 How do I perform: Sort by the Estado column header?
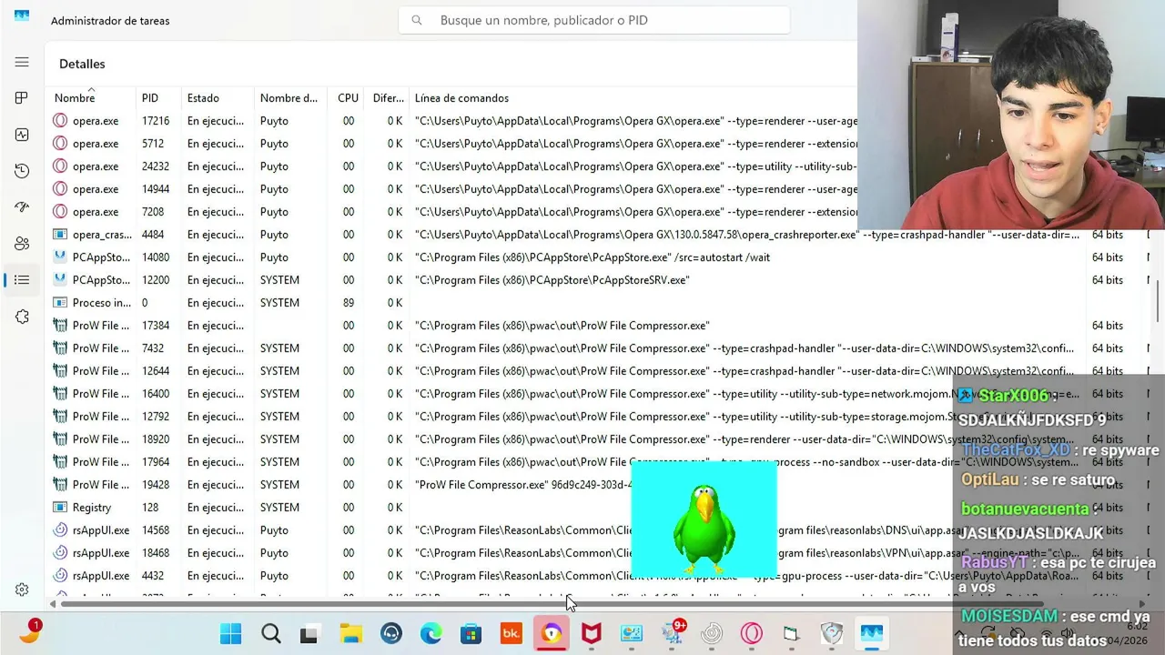(x=203, y=98)
